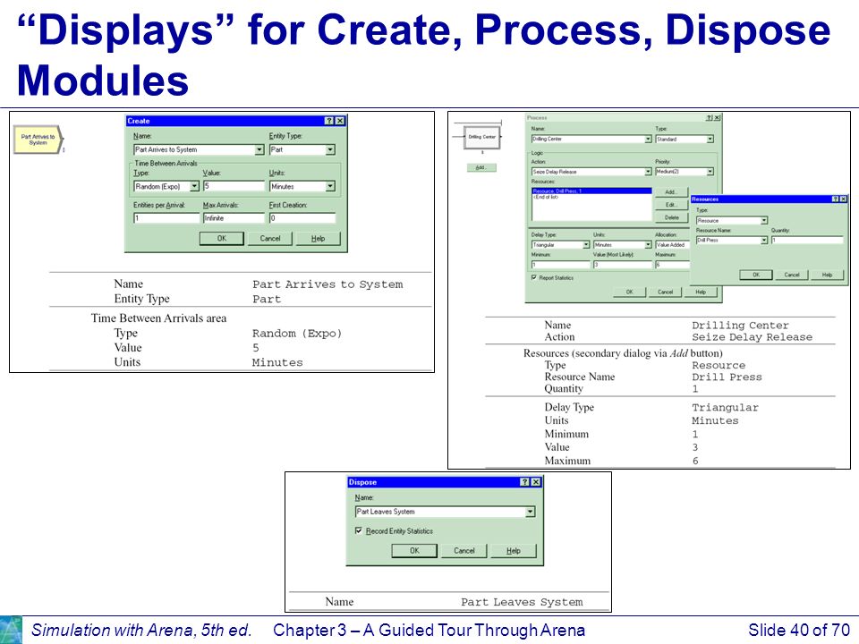Click Help in the Process dialog
This screenshot has height=644, width=859.
click(701, 292)
